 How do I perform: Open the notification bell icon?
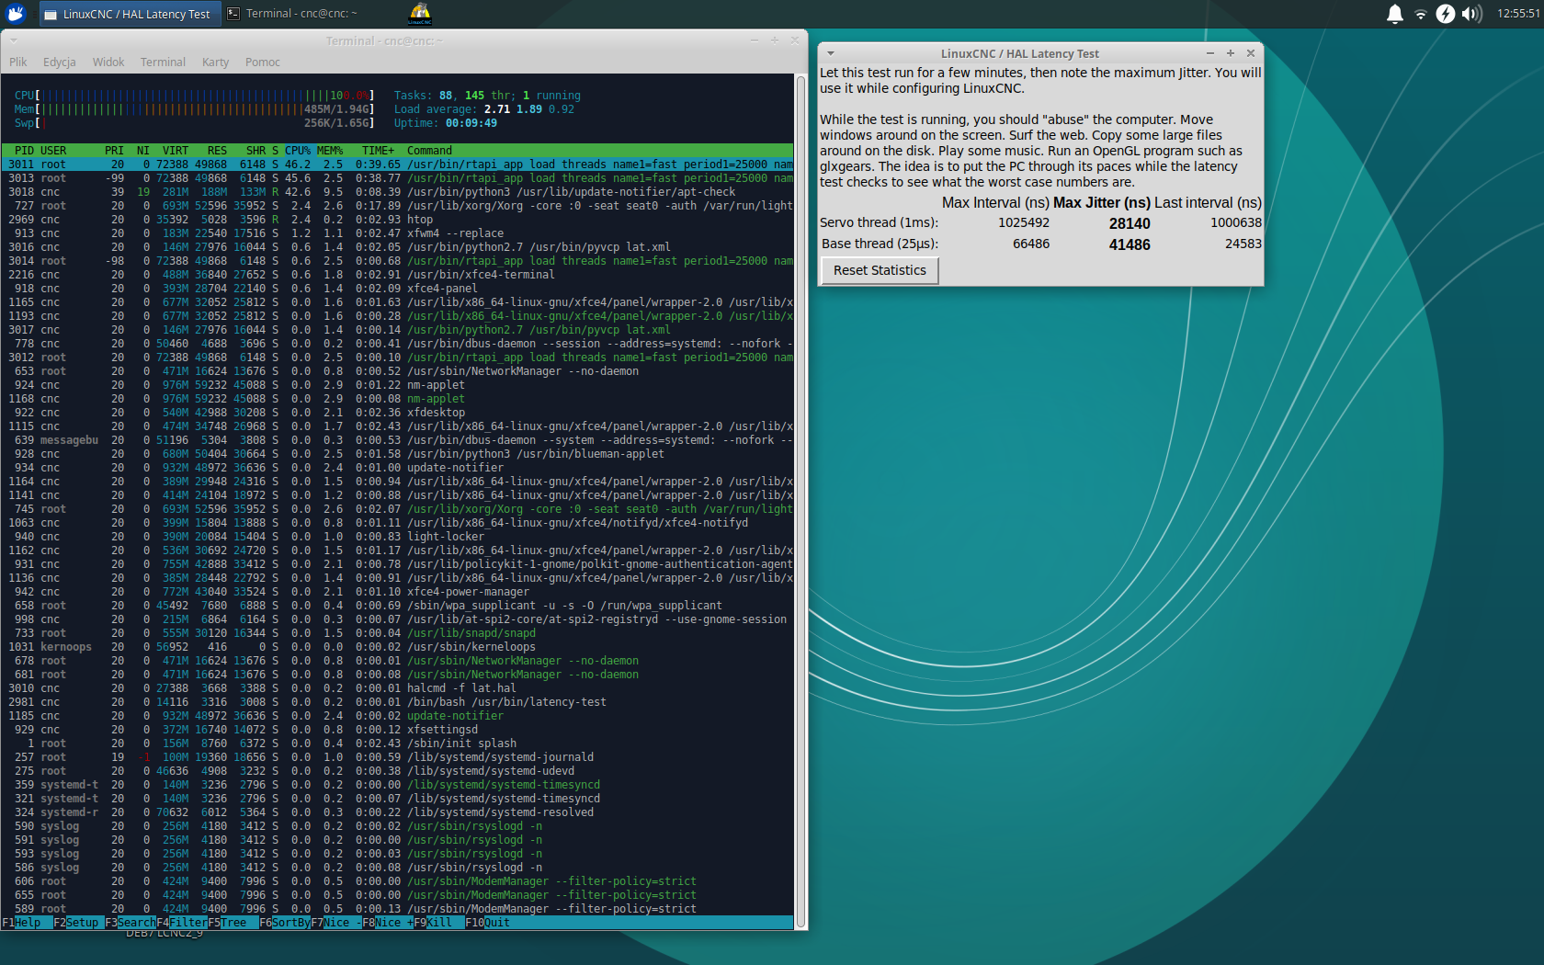[1394, 14]
